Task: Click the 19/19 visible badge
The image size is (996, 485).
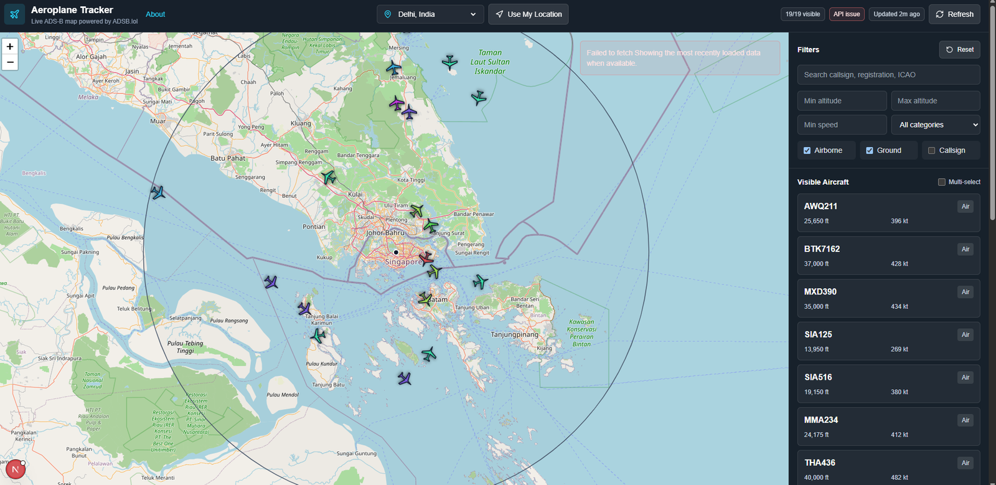Action: 802,14
